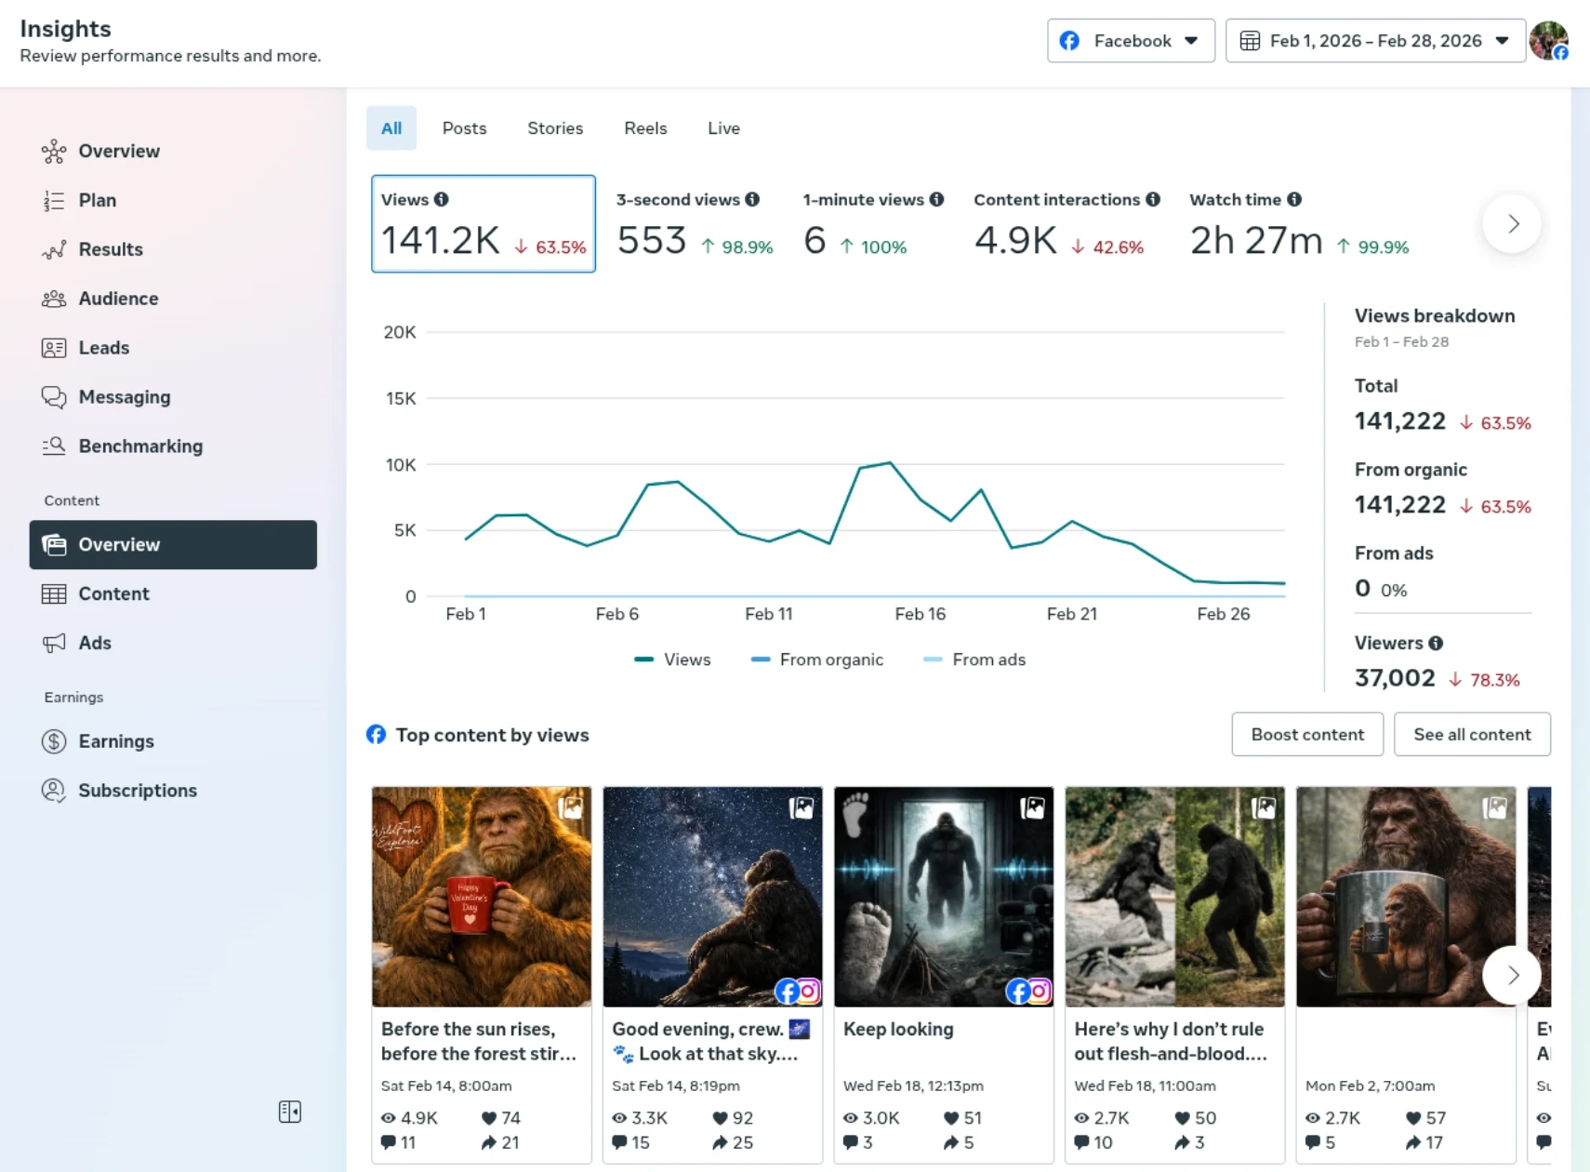Click the Views metric info icon
Screen dimensions: 1590x1172
(442, 199)
